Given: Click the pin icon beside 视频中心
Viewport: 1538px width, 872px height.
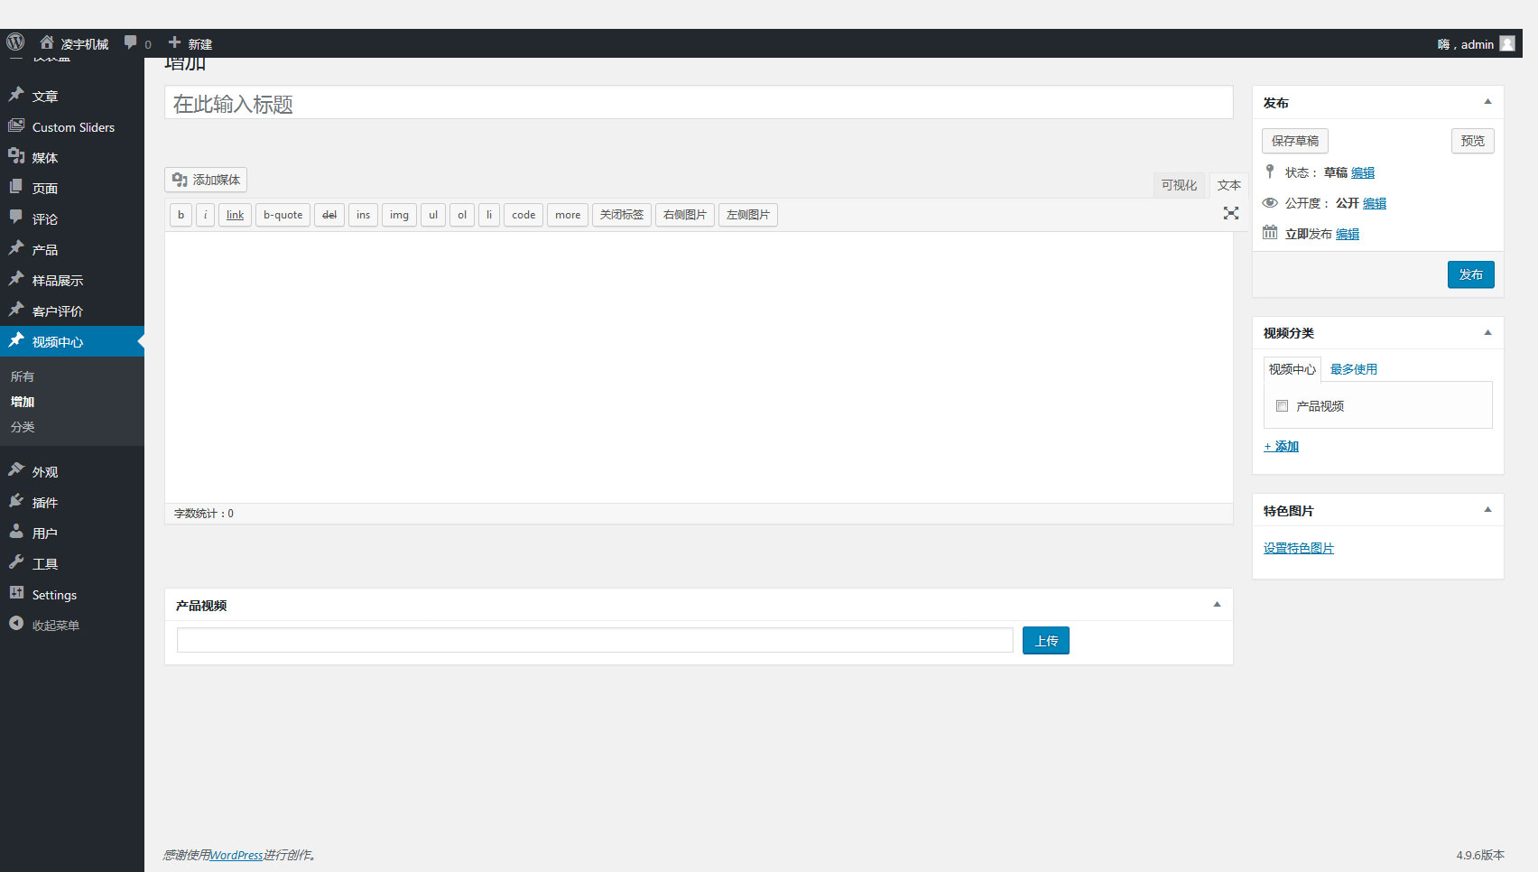Looking at the screenshot, I should coord(16,340).
